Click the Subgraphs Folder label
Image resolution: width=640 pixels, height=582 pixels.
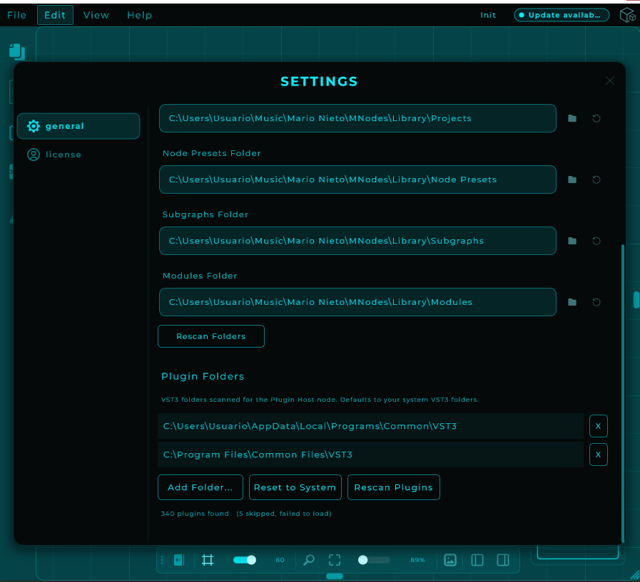pos(205,214)
